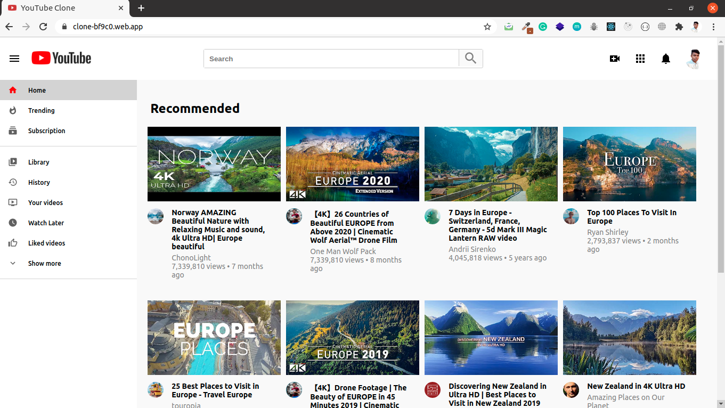Open a new browser tab
The width and height of the screenshot is (725, 408).
coord(141,8)
